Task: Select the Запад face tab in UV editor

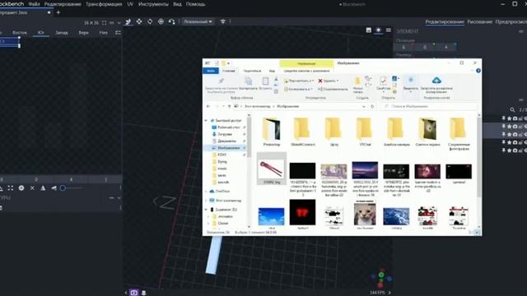Action: point(62,33)
